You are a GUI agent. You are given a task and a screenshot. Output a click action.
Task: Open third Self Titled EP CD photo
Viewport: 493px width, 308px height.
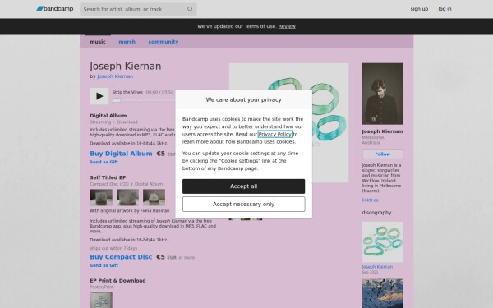pyautogui.click(x=154, y=197)
